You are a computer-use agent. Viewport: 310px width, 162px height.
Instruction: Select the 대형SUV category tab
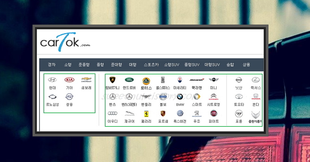coord(212,65)
